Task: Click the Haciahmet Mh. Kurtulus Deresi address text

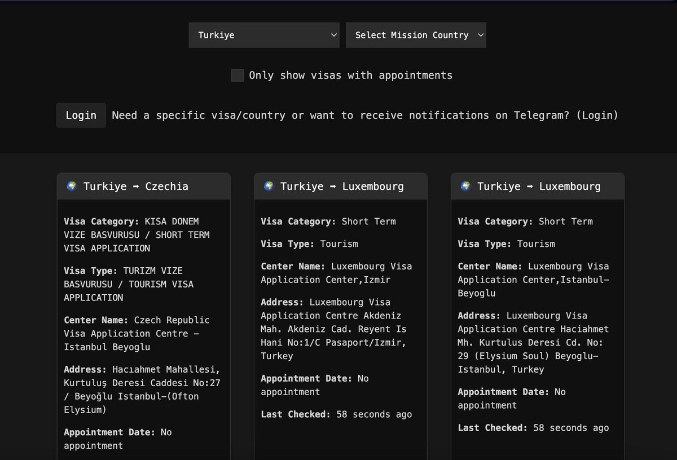Action: click(533, 343)
